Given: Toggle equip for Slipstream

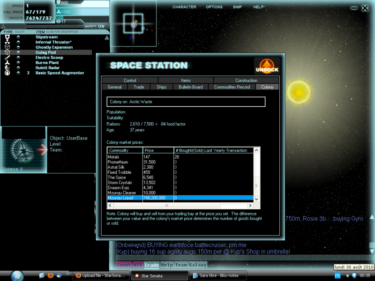Looking at the screenshot, I should (18, 37).
